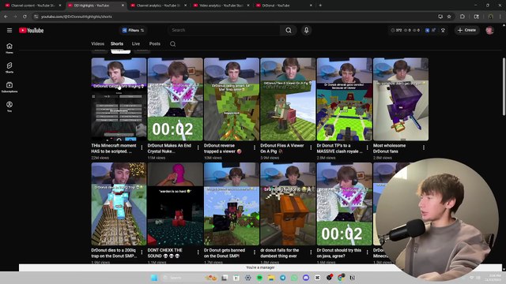Open the You section in sidebar
This screenshot has width=506, height=284.
point(9,106)
